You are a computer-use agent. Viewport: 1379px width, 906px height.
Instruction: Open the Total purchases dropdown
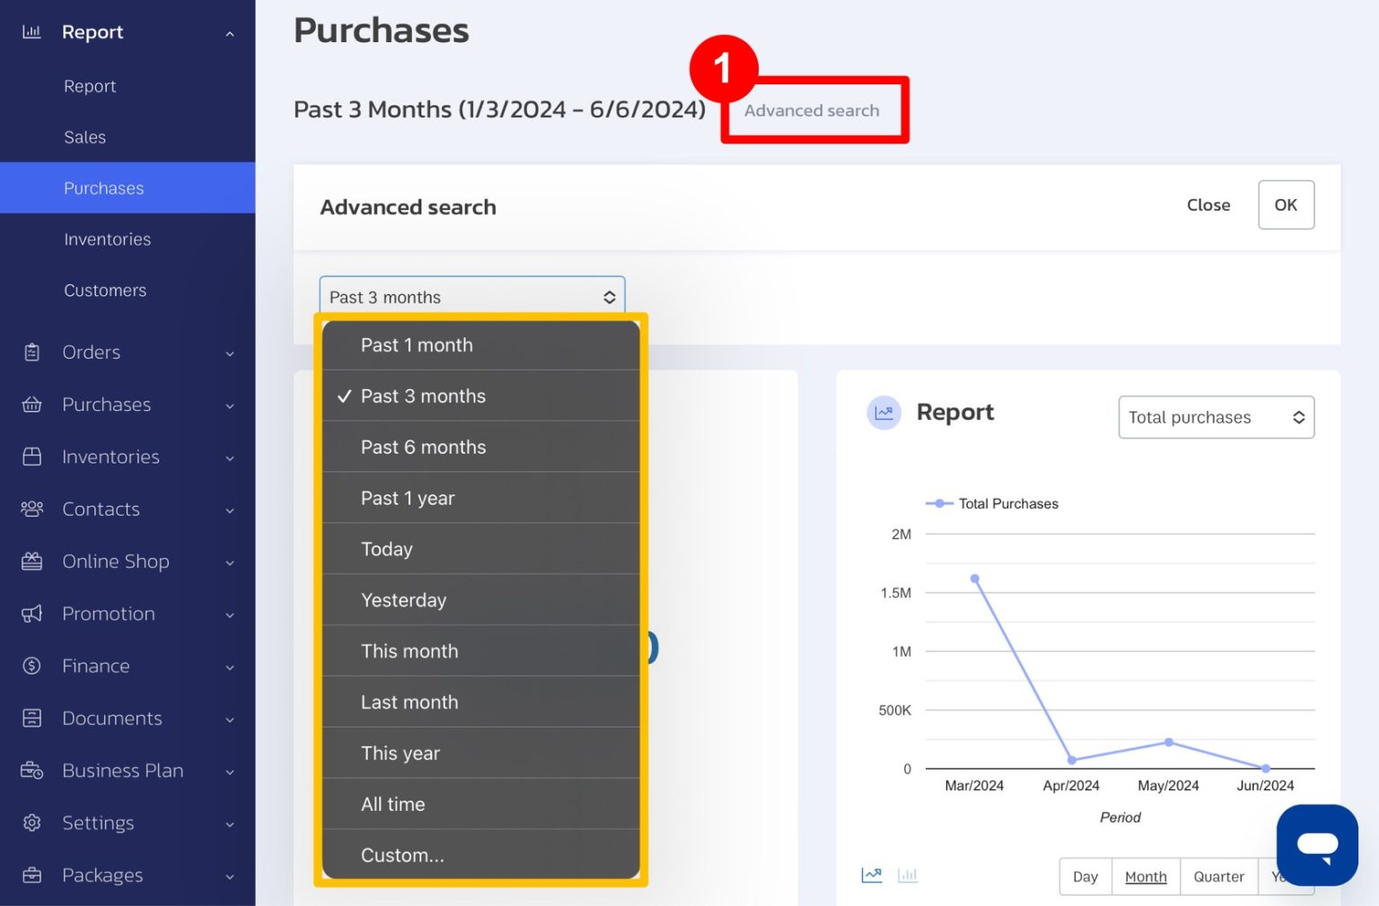point(1216,417)
